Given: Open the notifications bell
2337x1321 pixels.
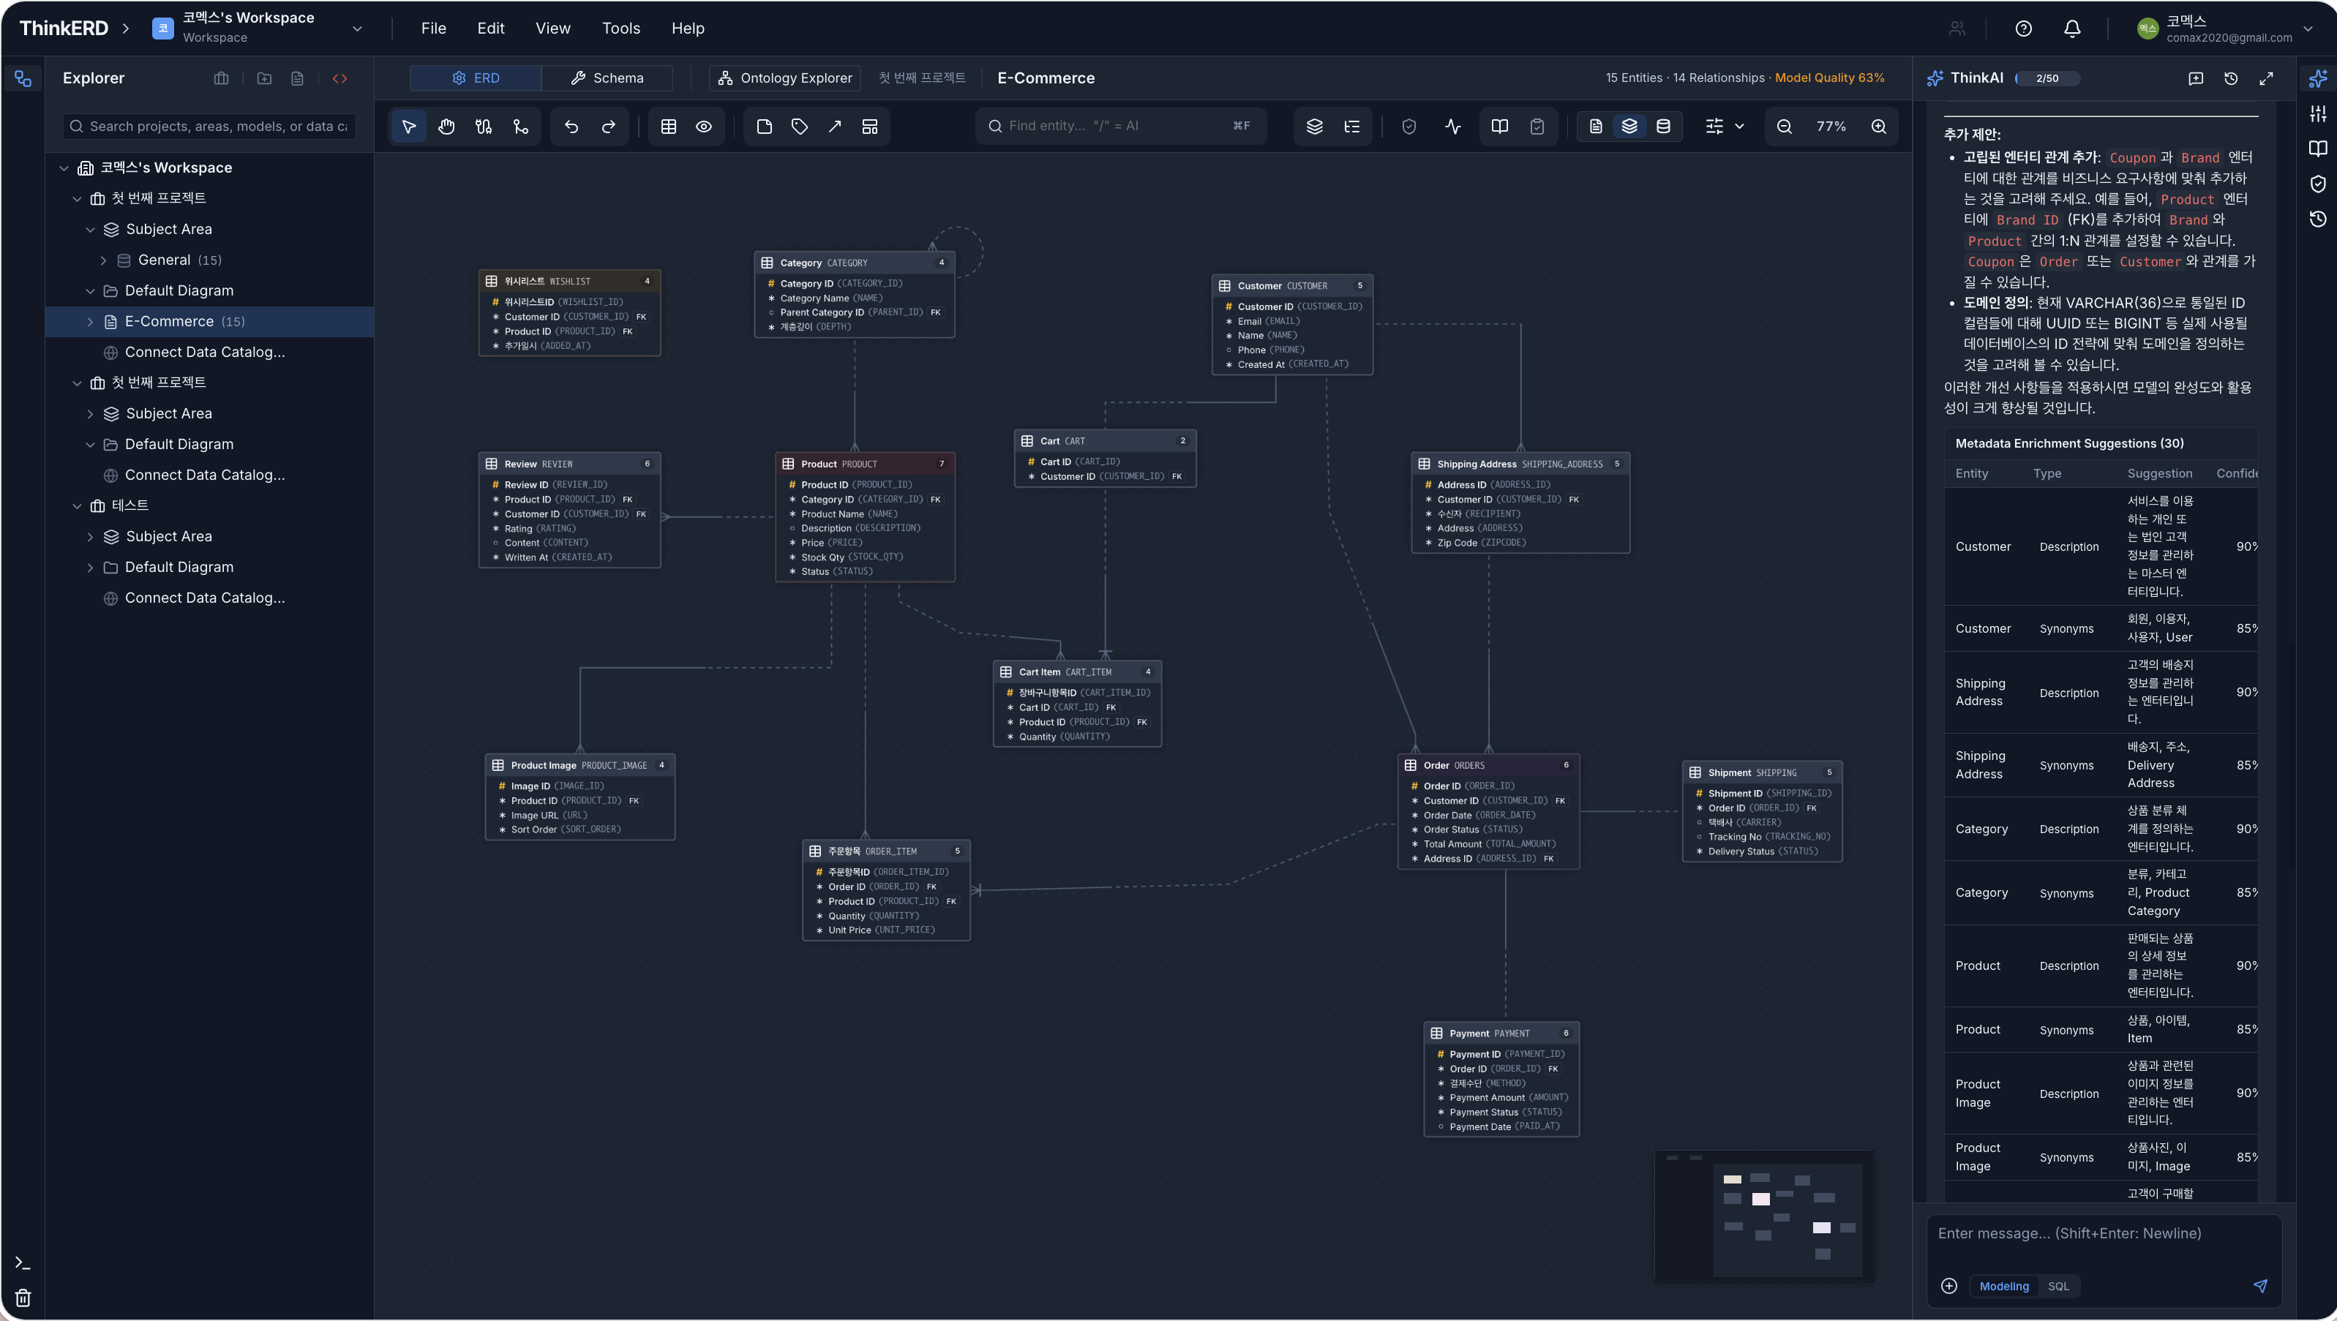Looking at the screenshot, I should pos(2072,28).
